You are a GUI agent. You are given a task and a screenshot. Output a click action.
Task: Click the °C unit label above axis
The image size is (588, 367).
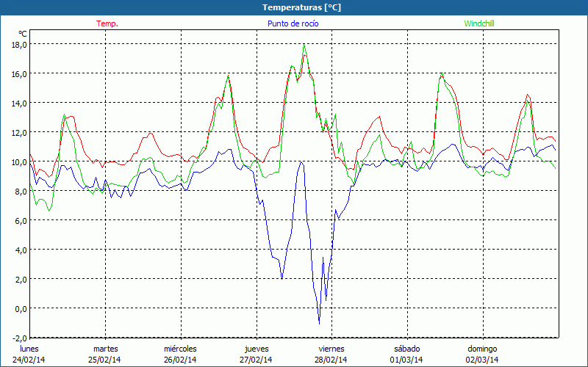point(23,34)
